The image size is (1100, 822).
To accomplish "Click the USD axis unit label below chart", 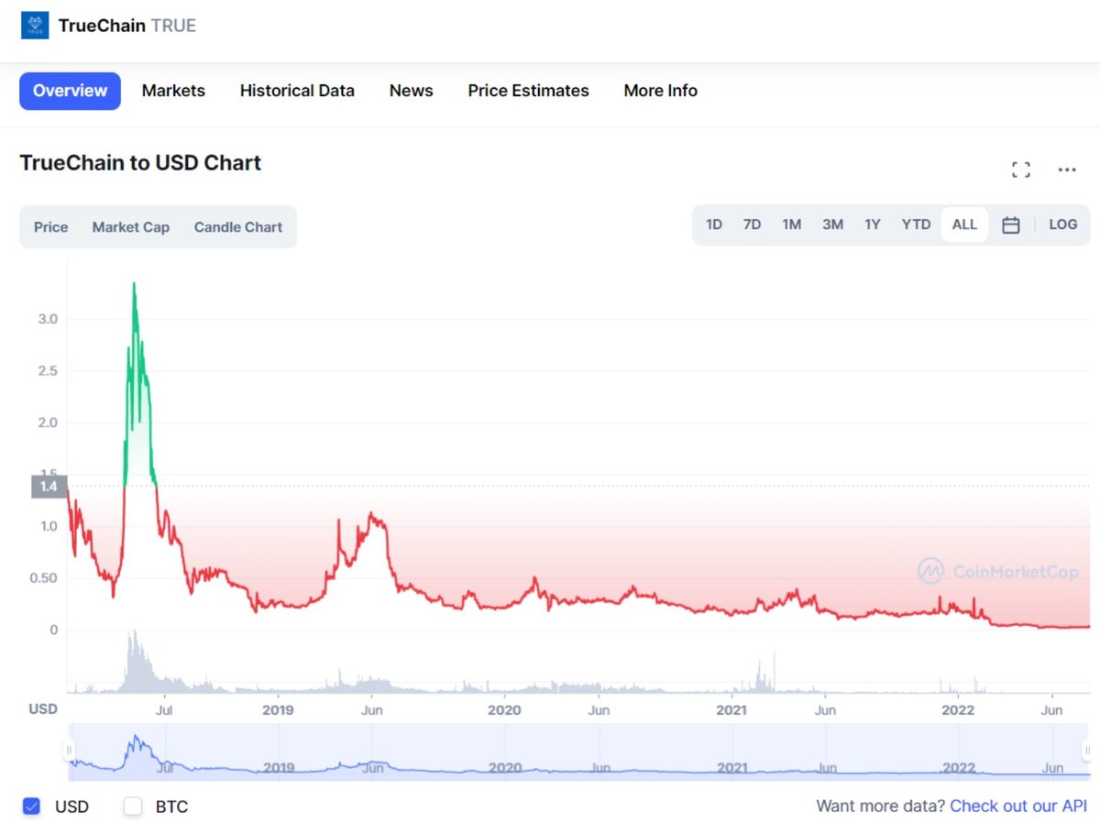I will [x=43, y=708].
